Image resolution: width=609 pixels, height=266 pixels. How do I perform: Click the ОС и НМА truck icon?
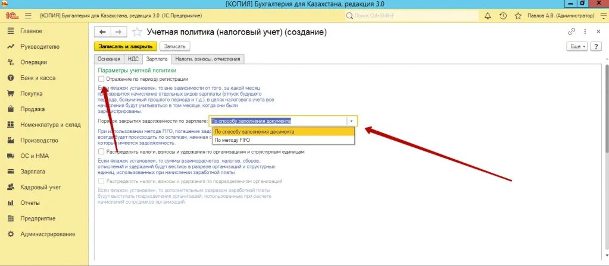coord(11,156)
